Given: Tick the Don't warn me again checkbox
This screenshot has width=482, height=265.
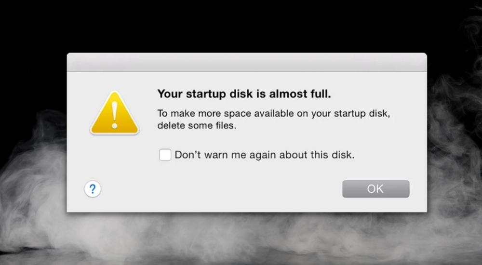Looking at the screenshot, I should click(165, 155).
